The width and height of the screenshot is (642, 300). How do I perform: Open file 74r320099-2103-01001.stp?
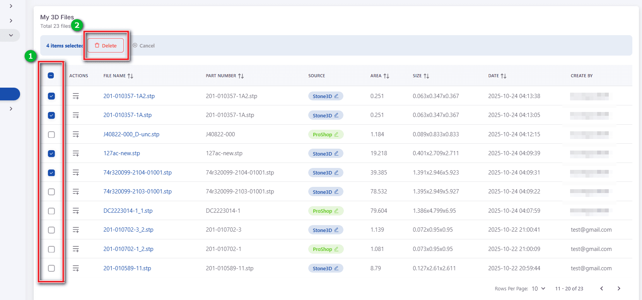(x=137, y=192)
